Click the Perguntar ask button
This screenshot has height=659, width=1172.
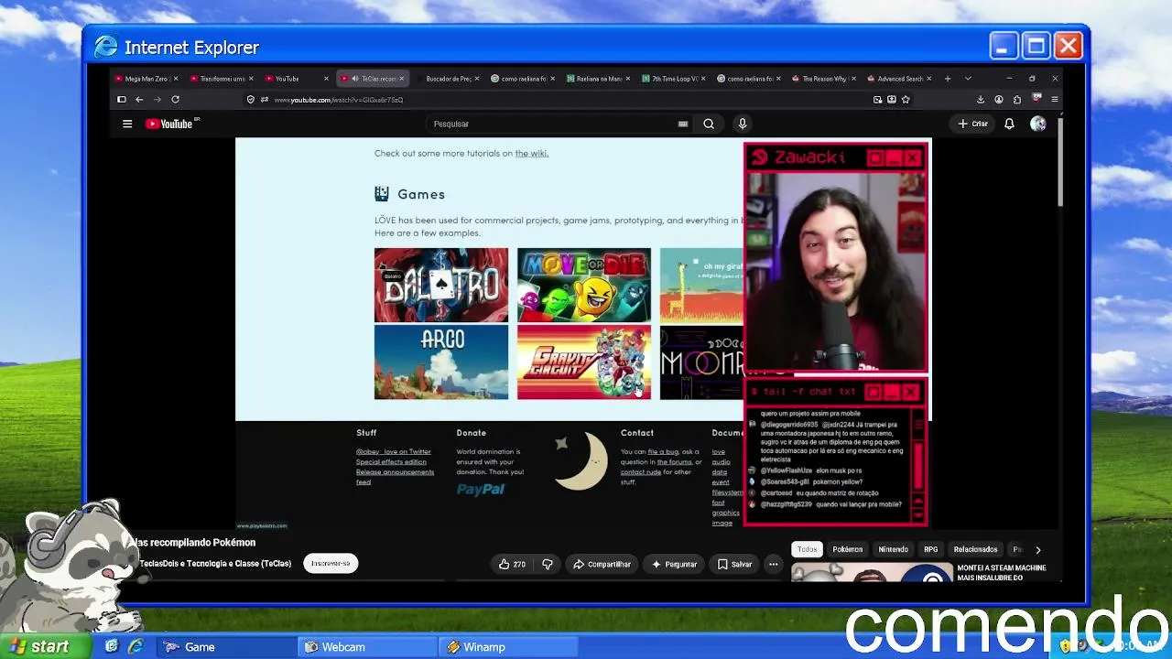click(x=674, y=564)
